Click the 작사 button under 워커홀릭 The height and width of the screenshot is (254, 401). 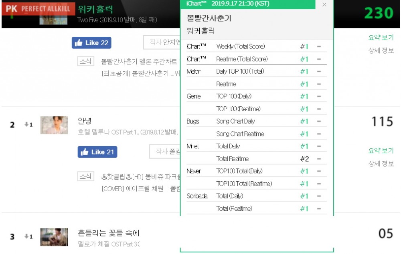[x=162, y=42]
